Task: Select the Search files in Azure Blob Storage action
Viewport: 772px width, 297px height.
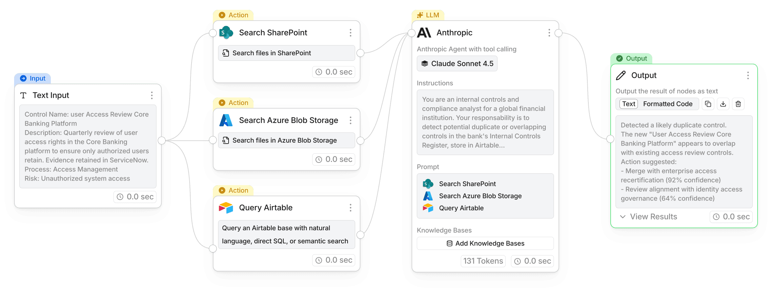Action: 287,140
